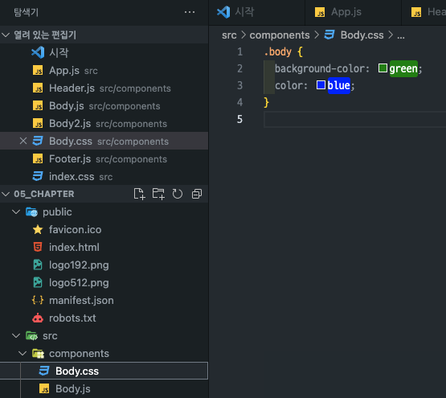Open the explorer panel more actions ellipsis
Image resolution: width=446 pixels, height=398 pixels.
click(190, 12)
